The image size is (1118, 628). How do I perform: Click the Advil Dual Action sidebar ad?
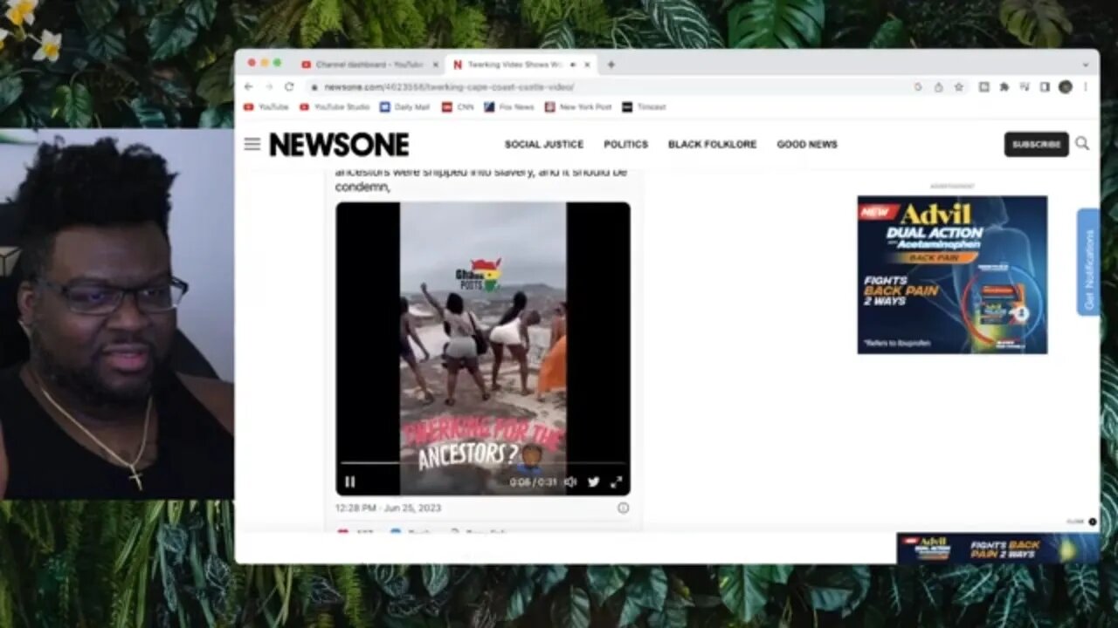point(952,275)
